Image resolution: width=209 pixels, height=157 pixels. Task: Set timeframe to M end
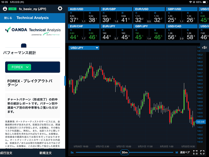tap(177, 153)
